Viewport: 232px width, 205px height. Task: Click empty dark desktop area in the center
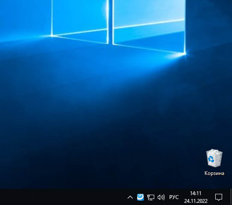104,118
